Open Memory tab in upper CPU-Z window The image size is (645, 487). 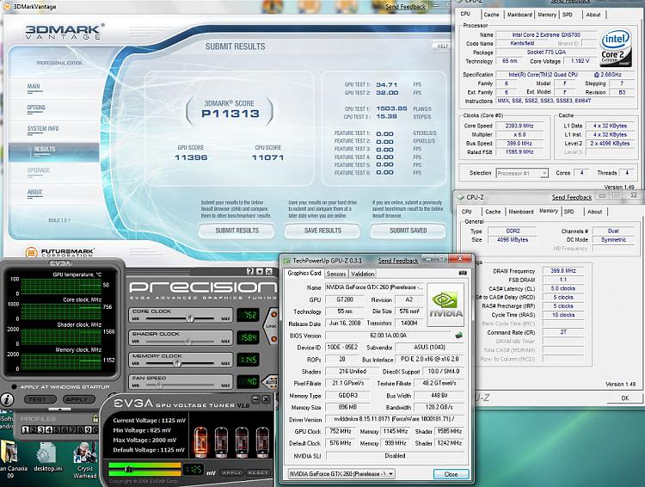coord(547,15)
